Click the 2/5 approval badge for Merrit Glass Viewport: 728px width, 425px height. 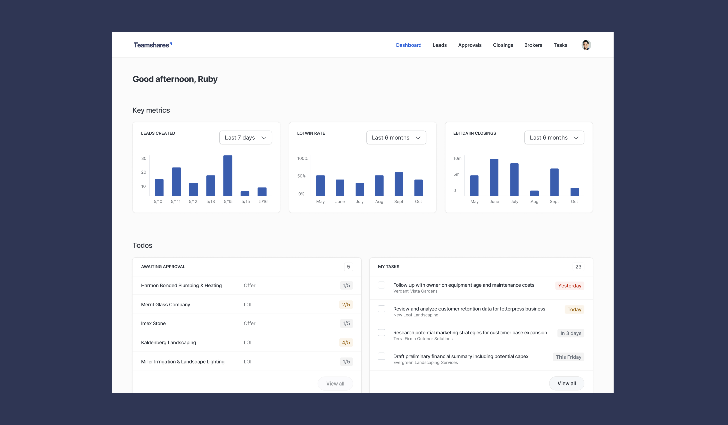click(x=346, y=304)
